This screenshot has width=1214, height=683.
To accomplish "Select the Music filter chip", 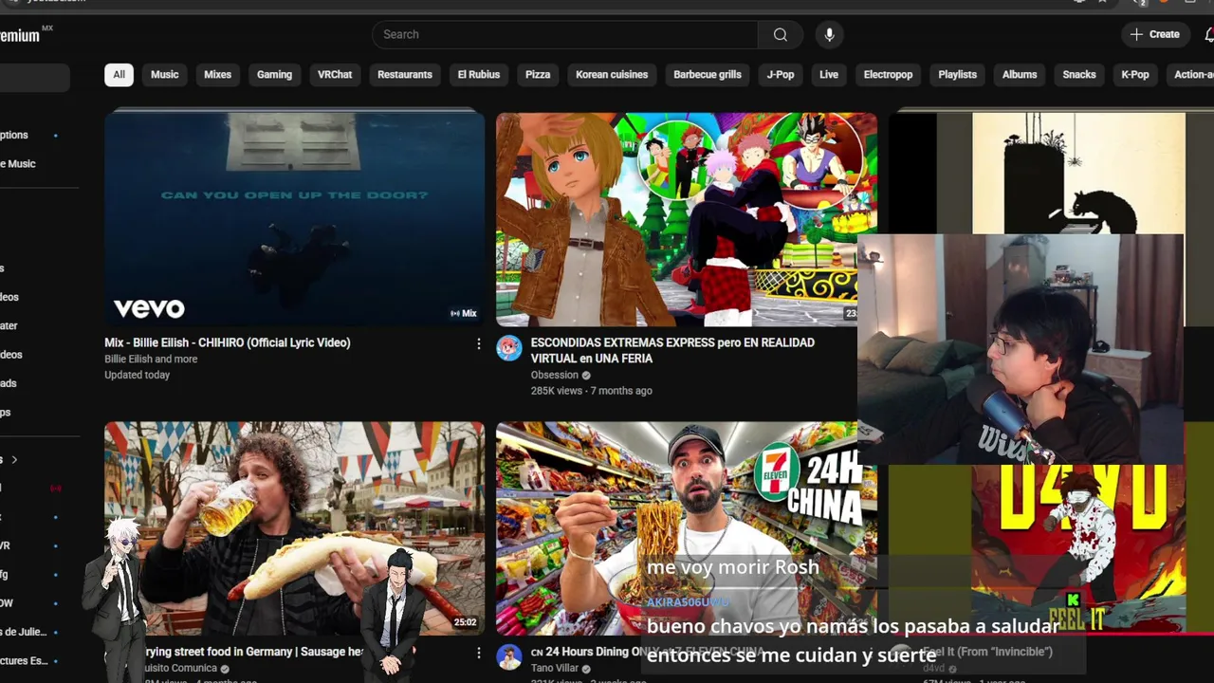I will 164,75.
